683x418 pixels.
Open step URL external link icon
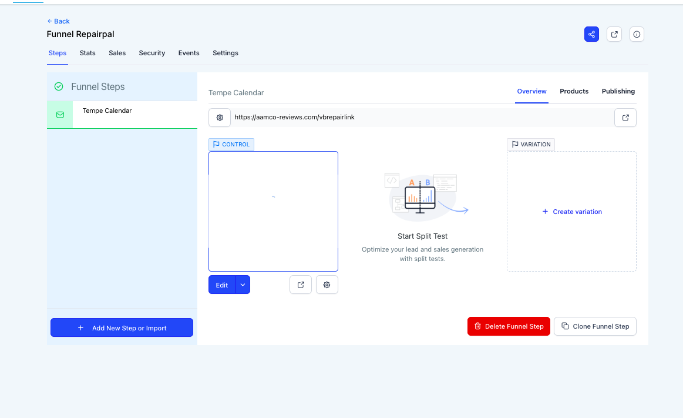pos(625,118)
